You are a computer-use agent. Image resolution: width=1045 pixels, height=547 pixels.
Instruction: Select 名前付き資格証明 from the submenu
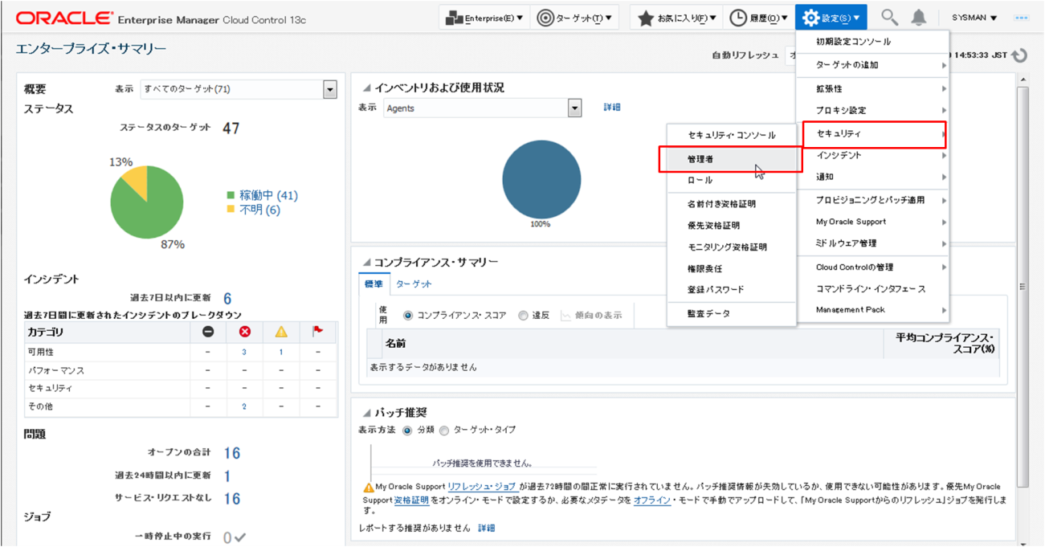point(732,204)
